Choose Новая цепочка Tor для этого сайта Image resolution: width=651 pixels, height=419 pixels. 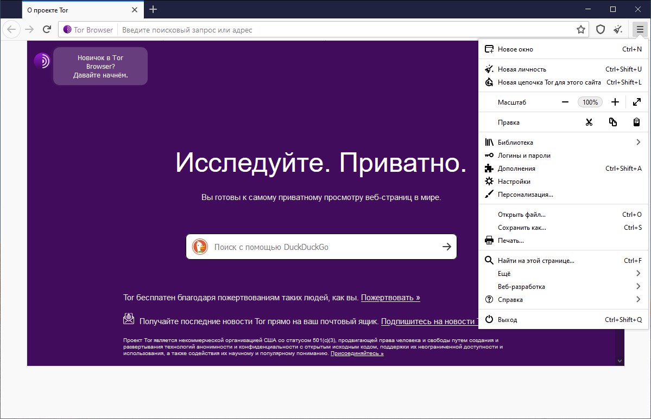[563, 82]
